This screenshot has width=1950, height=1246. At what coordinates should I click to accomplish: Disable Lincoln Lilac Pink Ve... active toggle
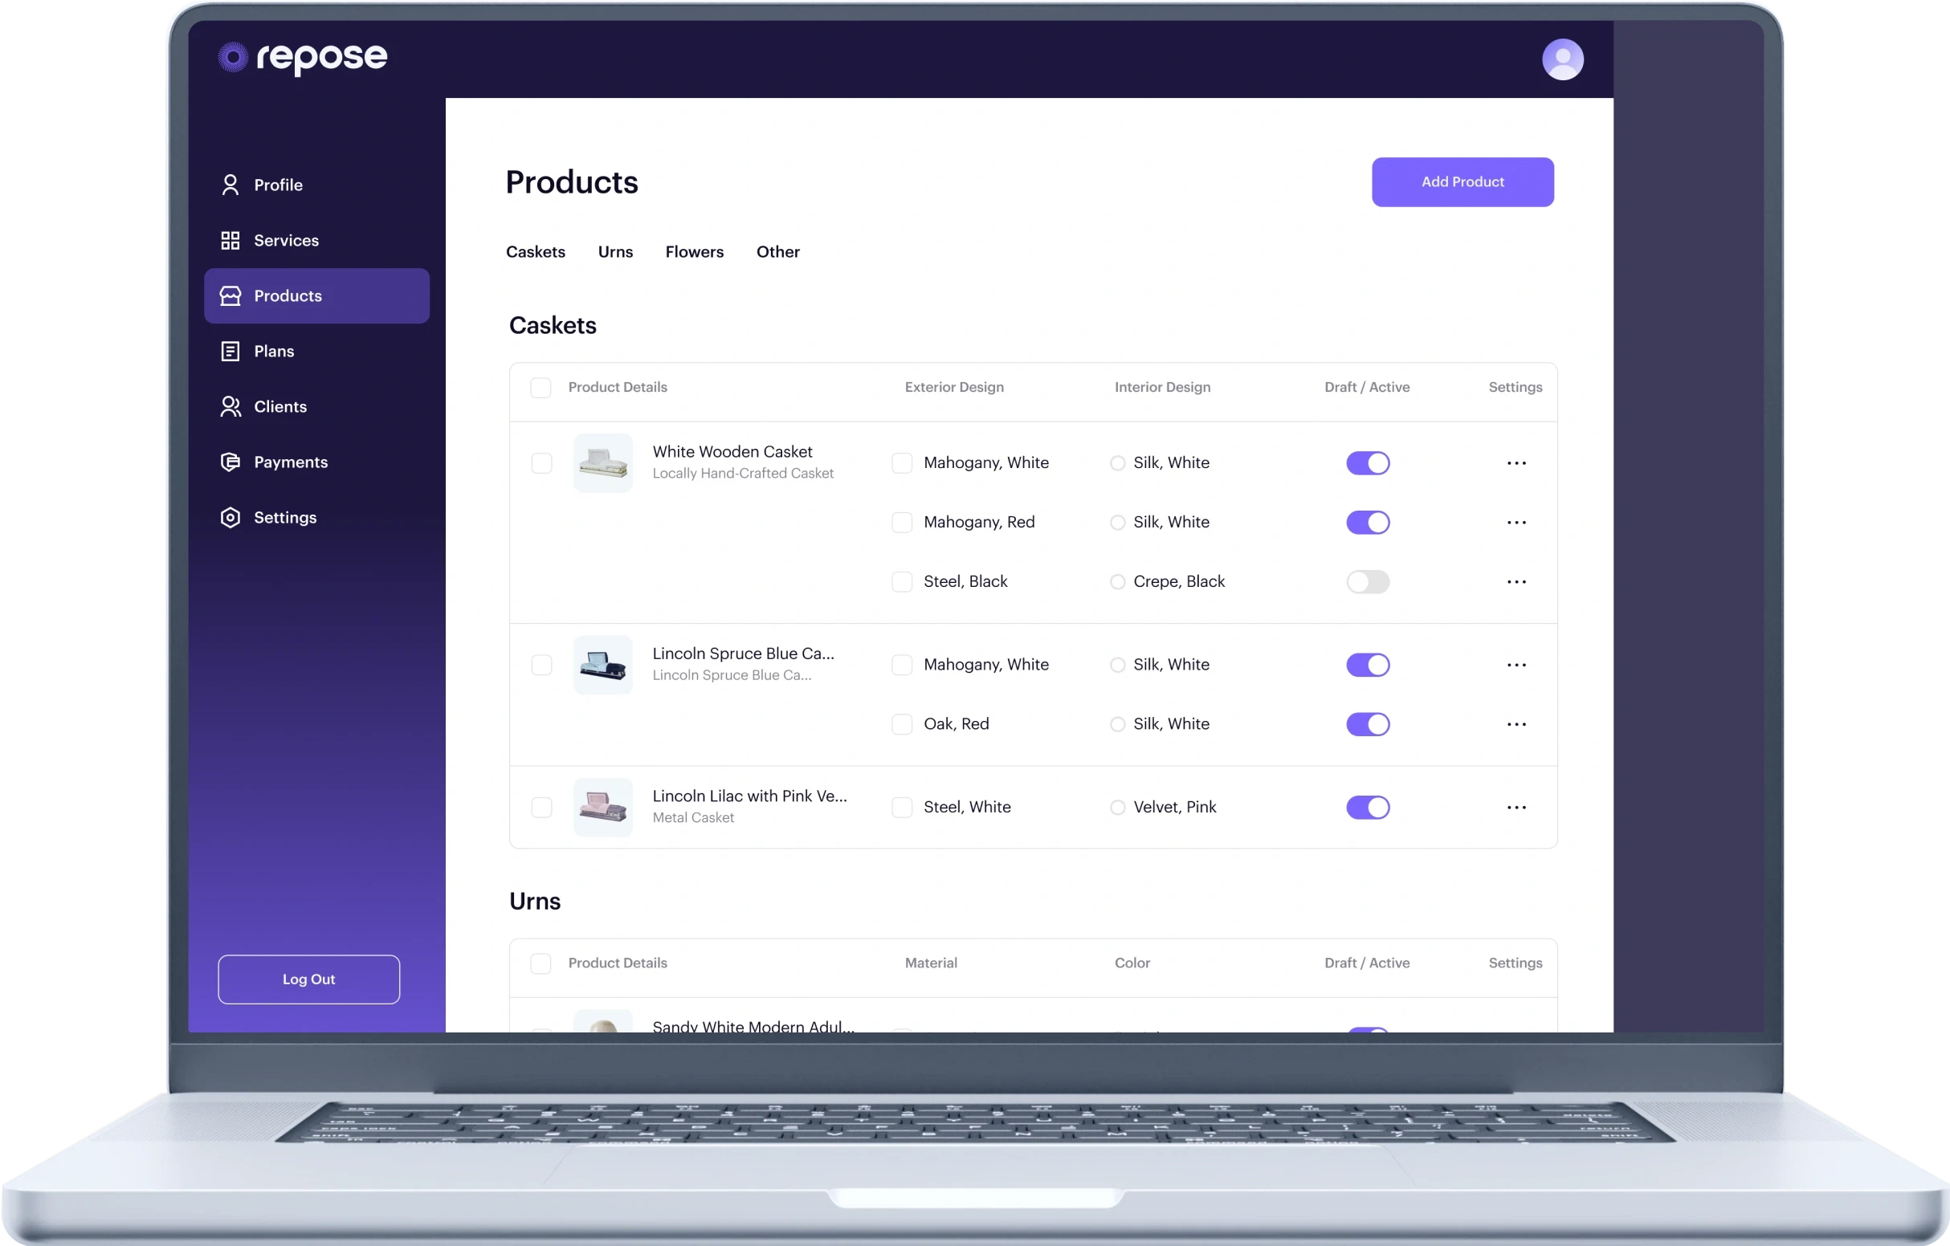[1367, 807]
